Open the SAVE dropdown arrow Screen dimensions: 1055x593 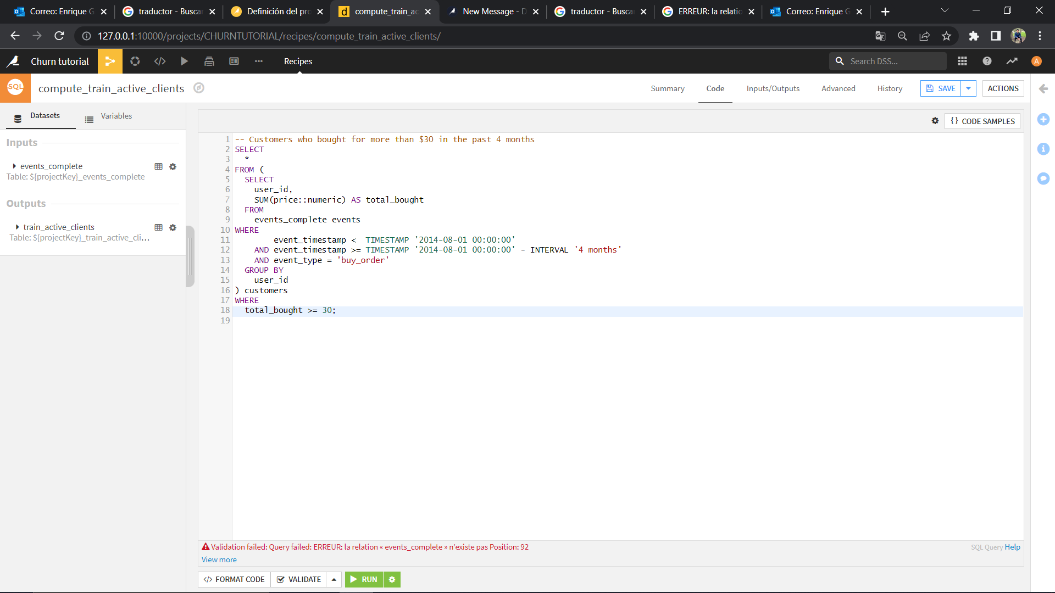[968, 88]
